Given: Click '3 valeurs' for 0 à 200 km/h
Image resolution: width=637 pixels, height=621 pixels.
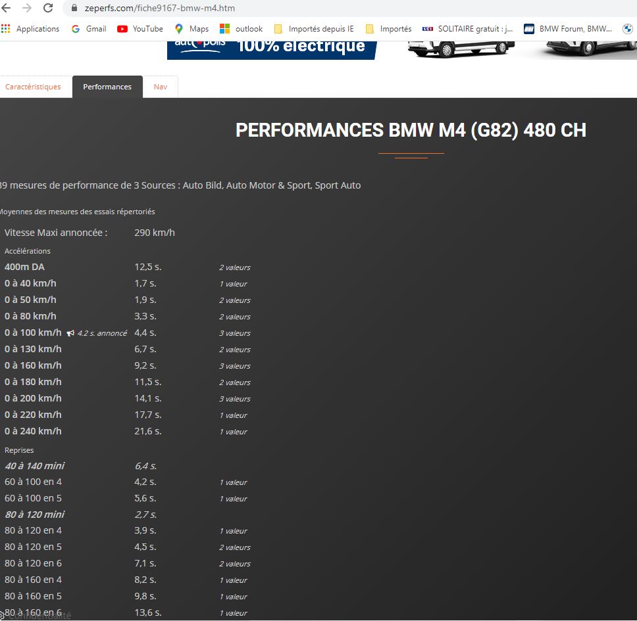Looking at the screenshot, I should point(235,399).
